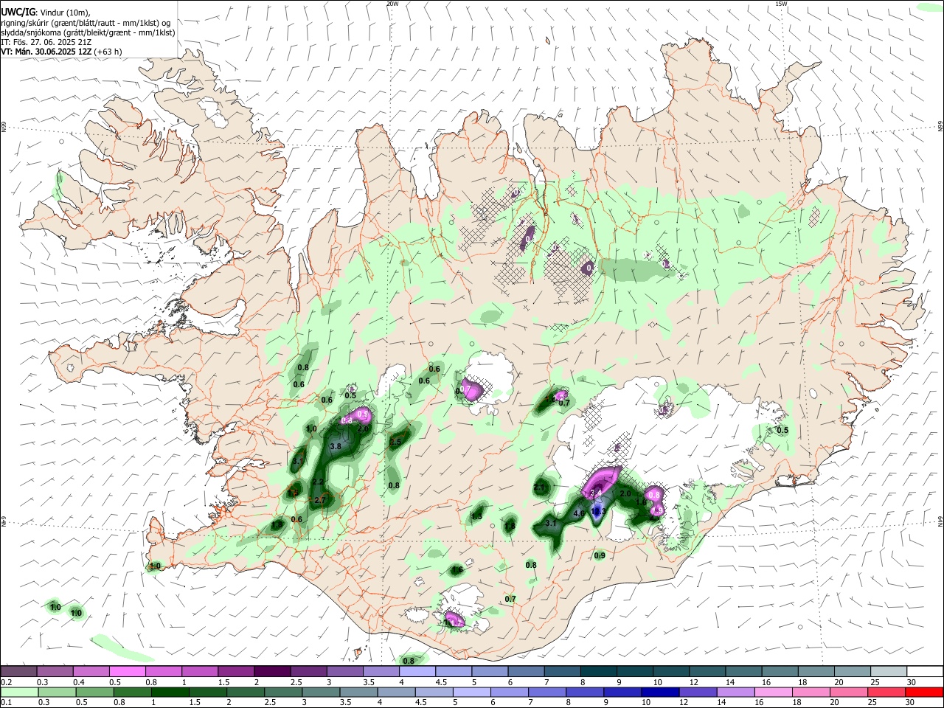Image resolution: width=944 pixels, height=708 pixels.
Task: Click the bright pink 0.5 swatch in the snow legend
Action: coord(127,671)
